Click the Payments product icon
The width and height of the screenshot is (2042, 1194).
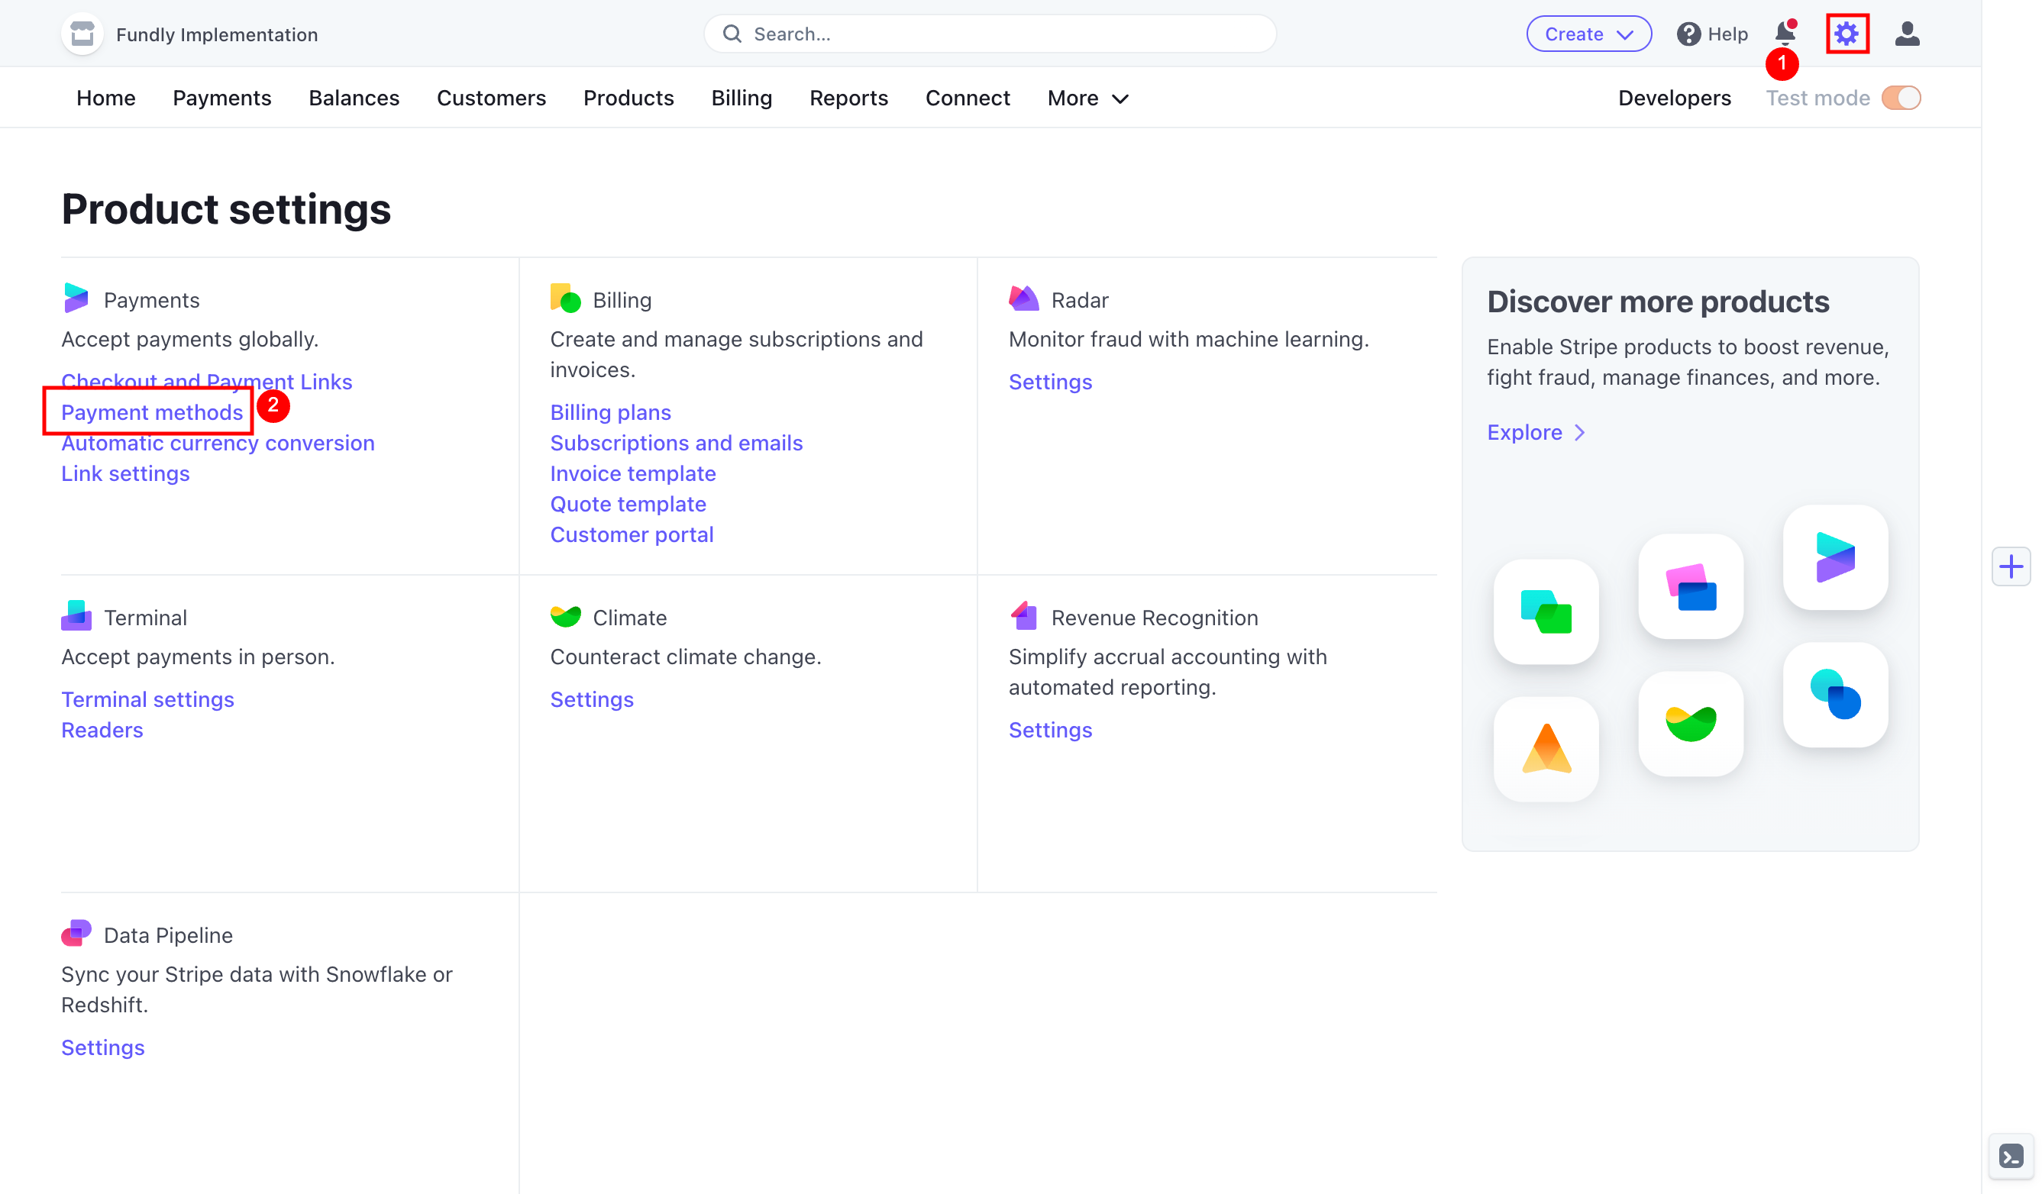(x=76, y=299)
